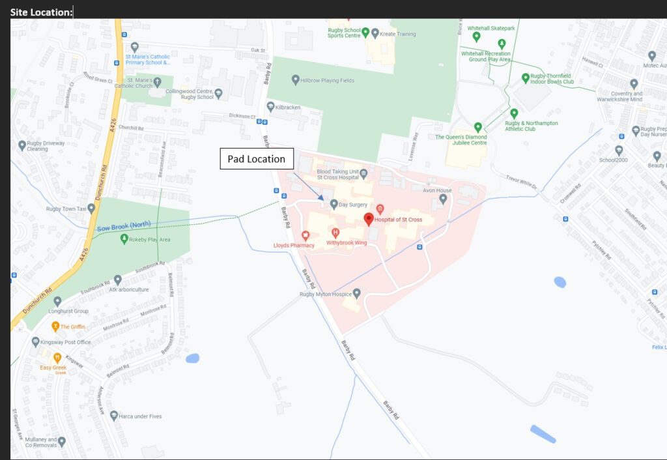The image size is (667, 460).
Task: Click the red Hospital of St Cross pin
Action: [x=369, y=219]
